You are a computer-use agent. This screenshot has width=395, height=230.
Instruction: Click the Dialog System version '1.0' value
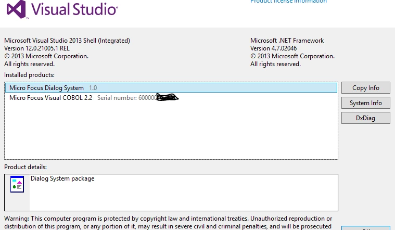click(93, 88)
